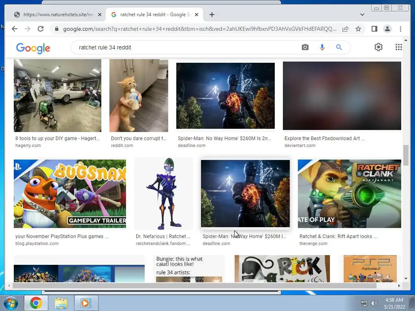
Task: Expand the tab search dropdown
Action: (362, 15)
